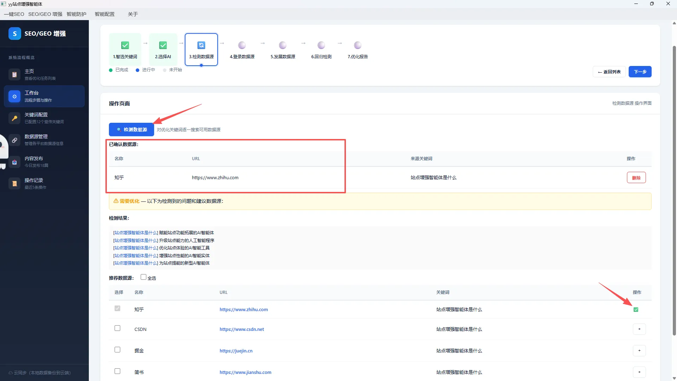Select the 工作台 gear icon
The width and height of the screenshot is (677, 381).
14,96
